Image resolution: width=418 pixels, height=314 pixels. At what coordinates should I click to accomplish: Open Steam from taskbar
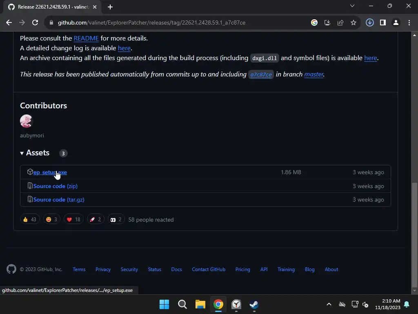click(254, 304)
